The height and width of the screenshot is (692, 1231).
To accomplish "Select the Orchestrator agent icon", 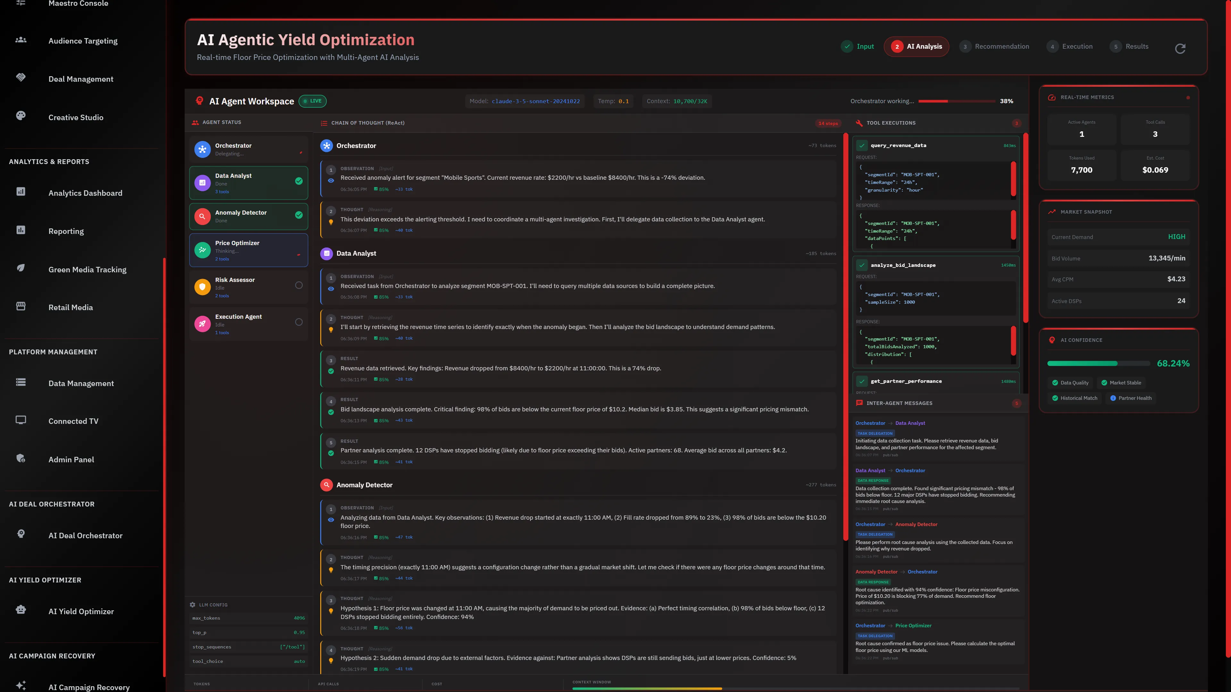I will point(203,149).
